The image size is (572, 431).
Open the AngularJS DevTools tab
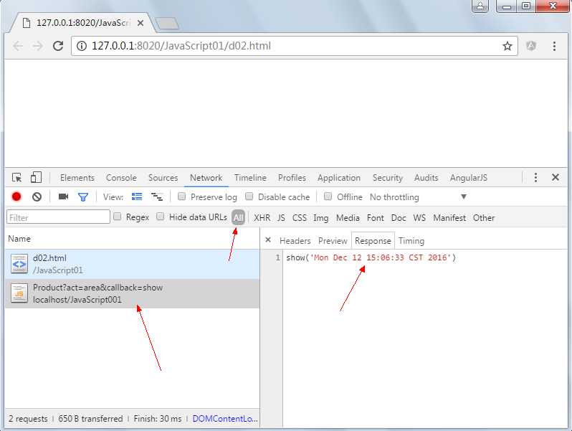(468, 178)
